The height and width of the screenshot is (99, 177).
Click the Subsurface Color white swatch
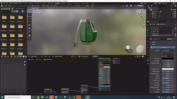pos(168,69)
